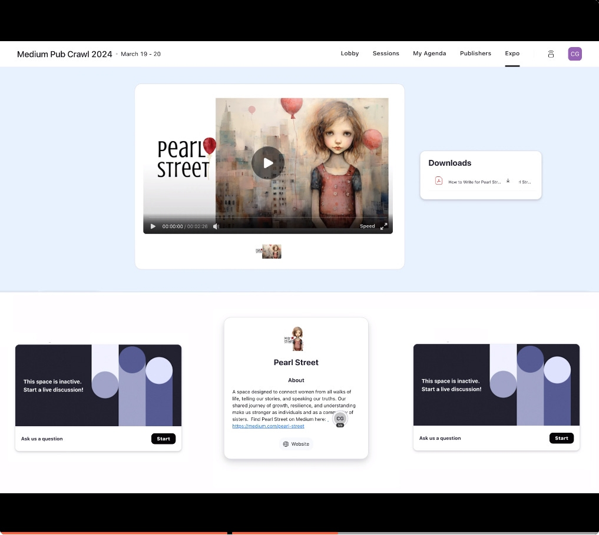599x535 pixels.
Task: Seek along the video progress bar
Action: coord(268,218)
